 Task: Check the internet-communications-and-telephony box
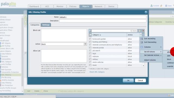(x=90, y=45)
